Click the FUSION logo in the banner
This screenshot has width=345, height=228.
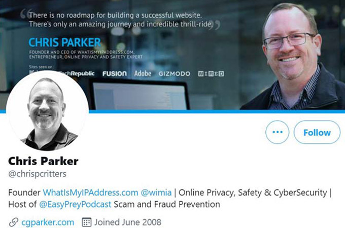(115, 73)
